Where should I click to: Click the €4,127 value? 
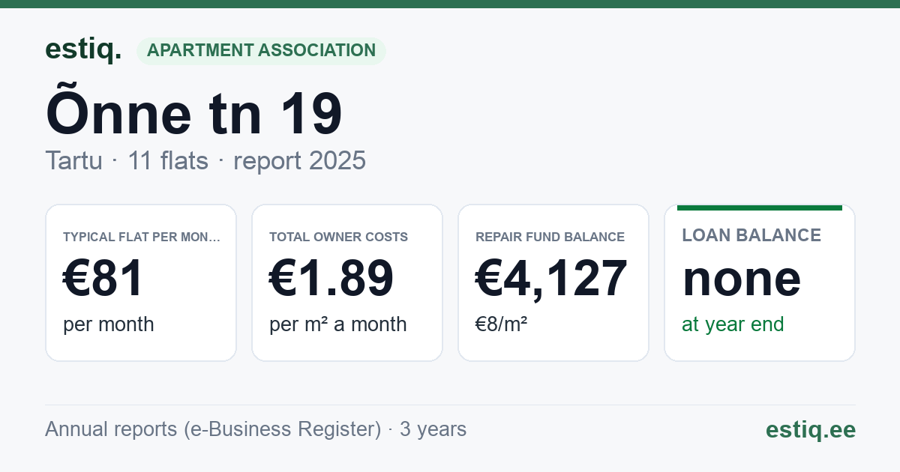pos(551,279)
